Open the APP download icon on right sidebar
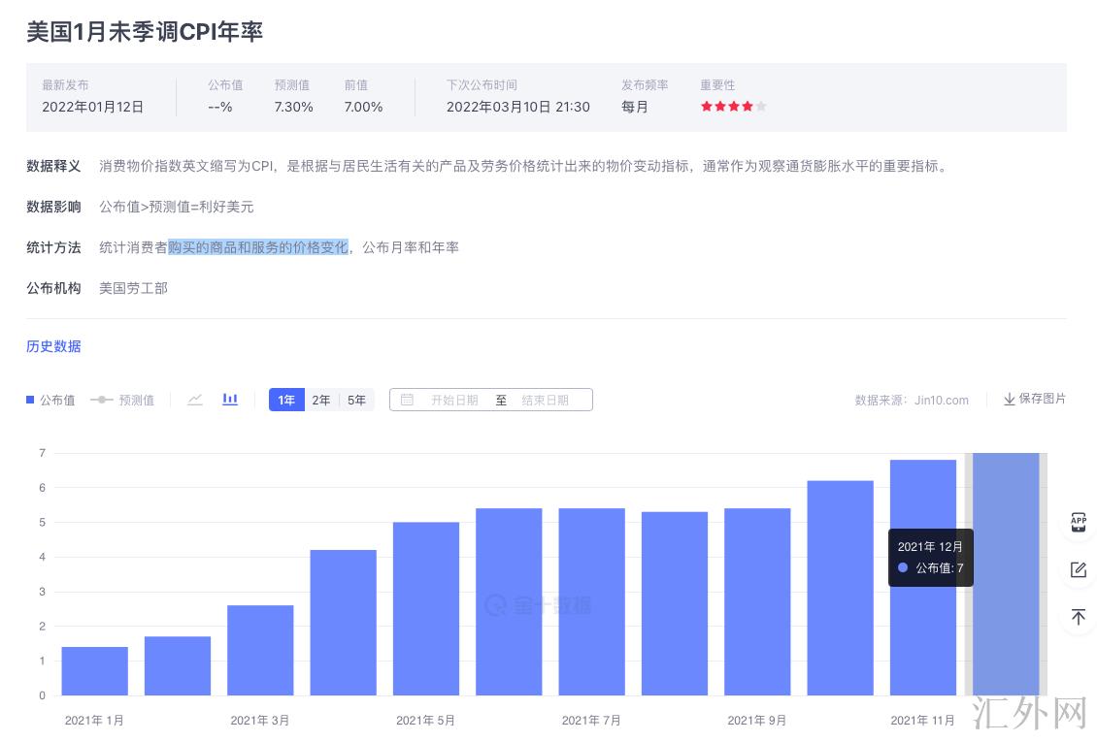This screenshot has width=1097, height=742. [1078, 522]
